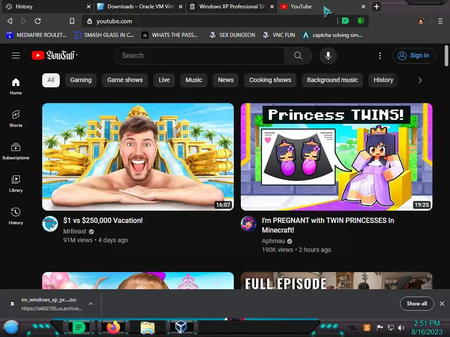This screenshot has width=450, height=337.
Task: Click the YouTube search field
Action: pos(200,56)
